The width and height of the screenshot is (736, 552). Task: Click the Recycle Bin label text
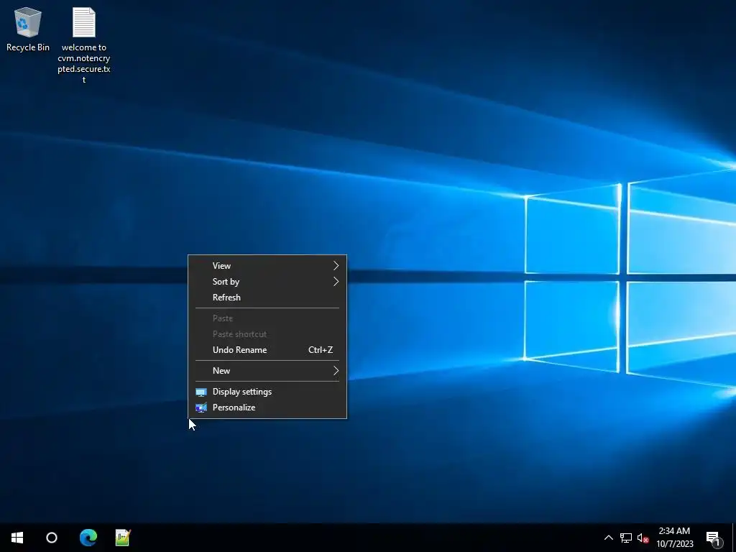point(28,47)
